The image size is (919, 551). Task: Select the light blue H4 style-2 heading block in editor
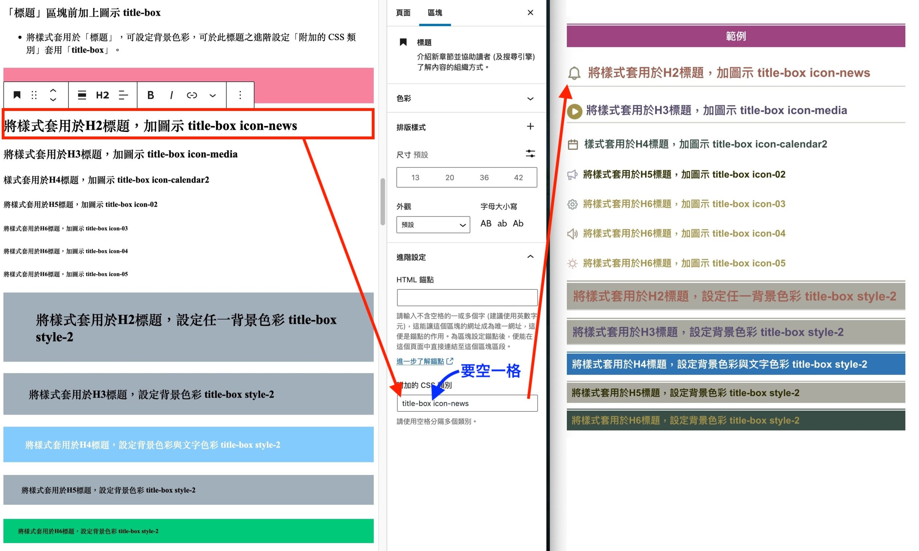[188, 444]
